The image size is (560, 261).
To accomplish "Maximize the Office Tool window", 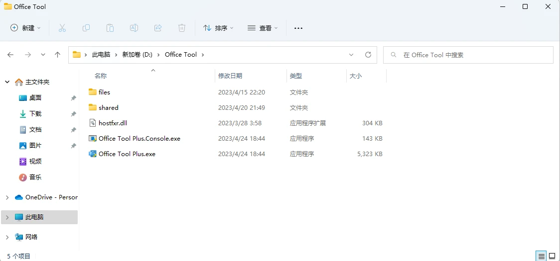I will [x=525, y=6].
